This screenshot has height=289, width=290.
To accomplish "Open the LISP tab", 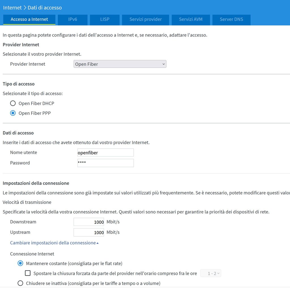I will [x=105, y=20].
